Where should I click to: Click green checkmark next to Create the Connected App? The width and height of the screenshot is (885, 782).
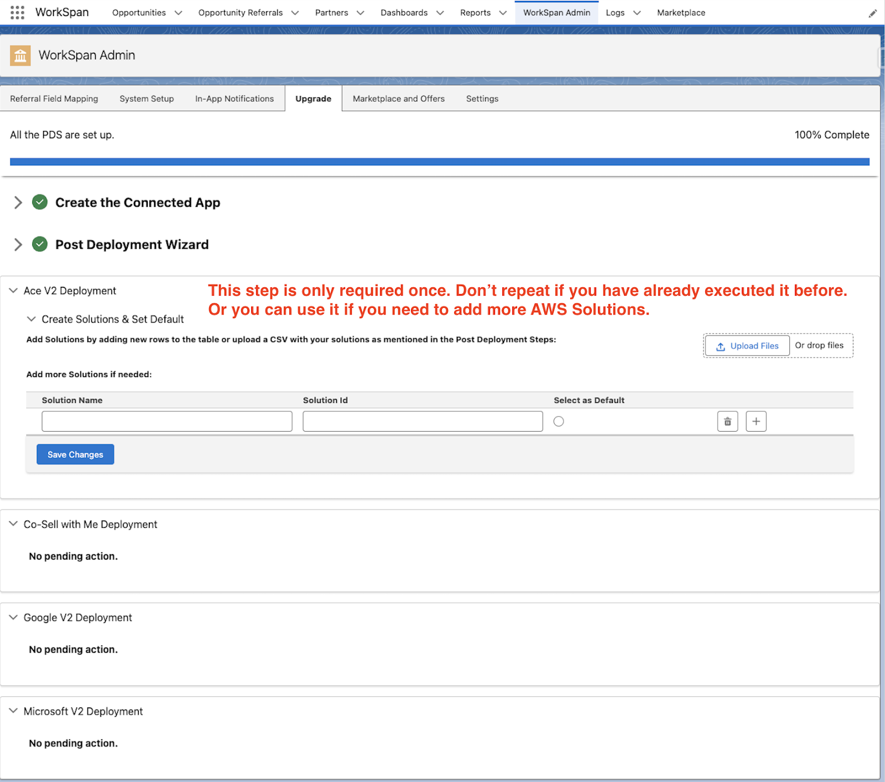(x=40, y=202)
